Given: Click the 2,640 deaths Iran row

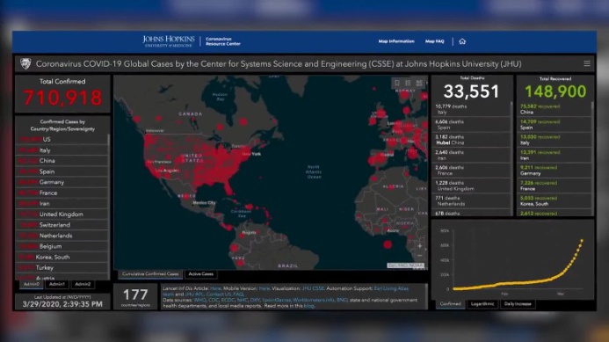Looking at the screenshot, I should pos(471,155).
